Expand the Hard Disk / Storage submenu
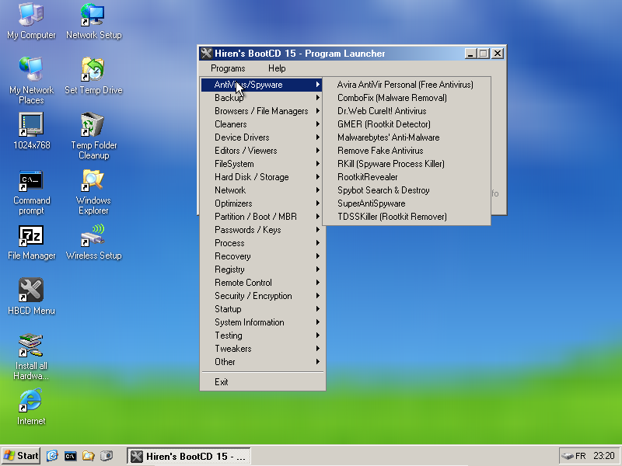The height and width of the screenshot is (466, 622). point(262,177)
